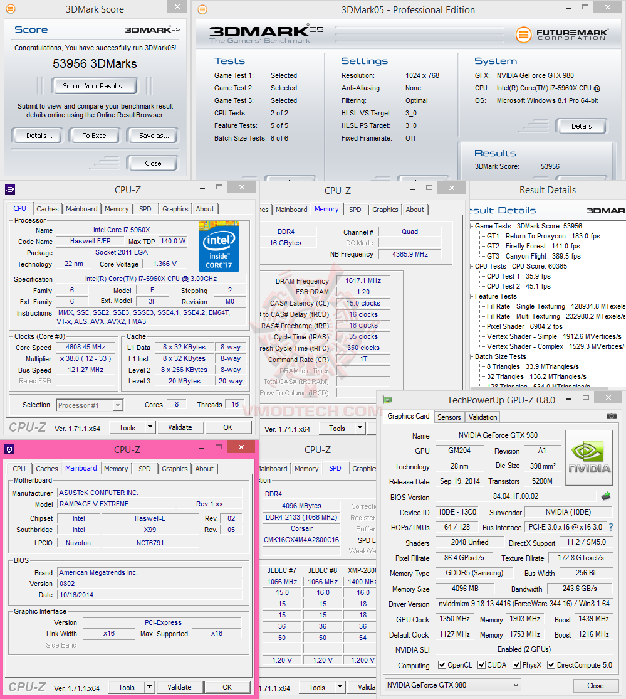Click the Corsair manufacturer field in the SPD window
The image size is (626, 699).
pyautogui.click(x=301, y=528)
